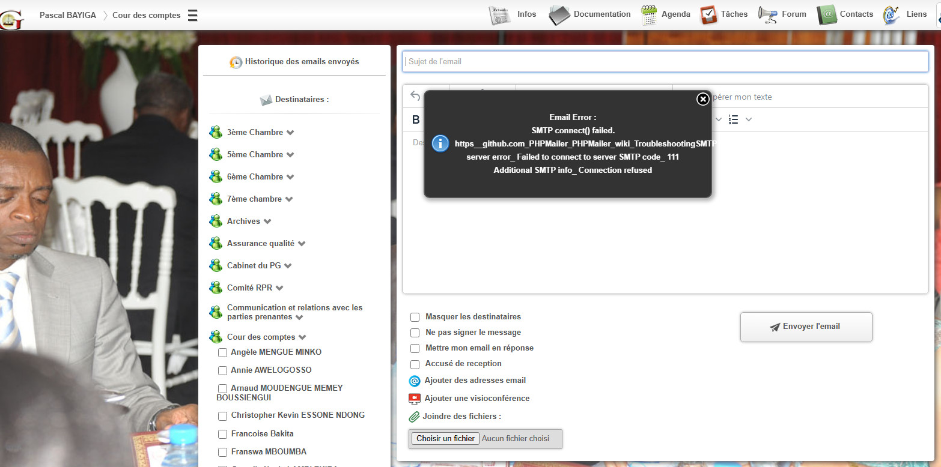Open the Documentation section
The image size is (941, 467).
tap(603, 14)
